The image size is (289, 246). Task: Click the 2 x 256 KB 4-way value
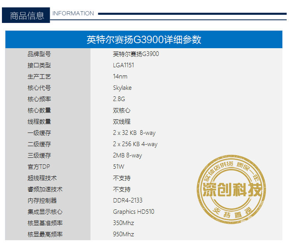[135, 144]
